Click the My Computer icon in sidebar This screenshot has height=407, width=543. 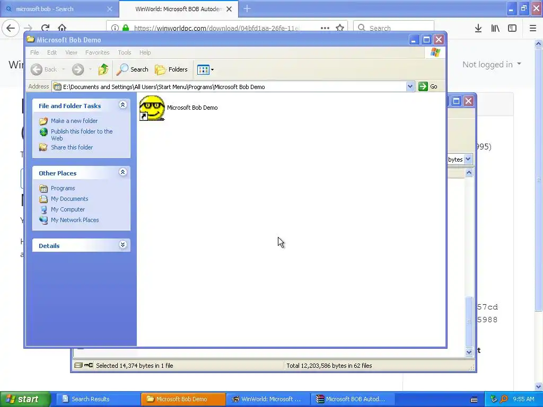point(43,210)
